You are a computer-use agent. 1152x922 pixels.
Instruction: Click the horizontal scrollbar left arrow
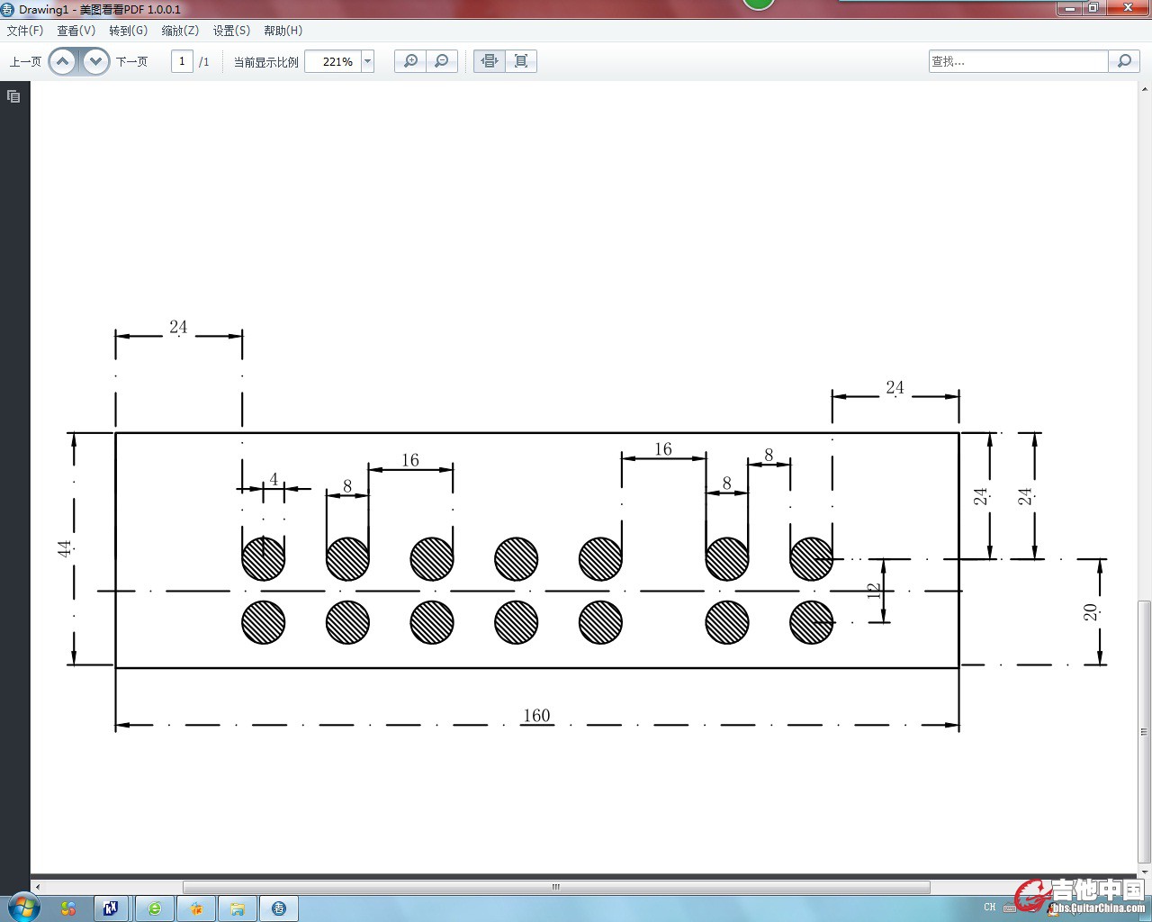[37, 887]
